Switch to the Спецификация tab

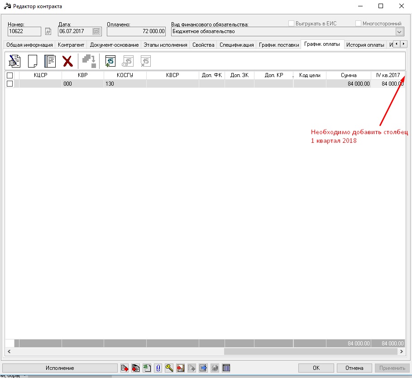click(237, 45)
